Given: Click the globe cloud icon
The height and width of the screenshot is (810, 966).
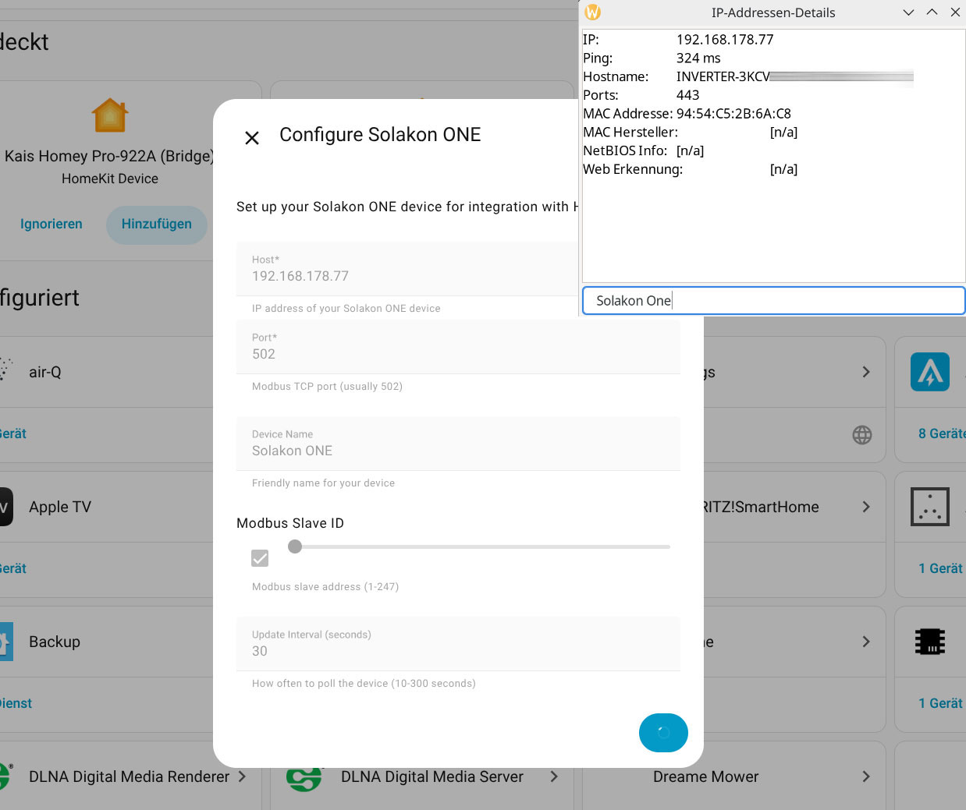Looking at the screenshot, I should [x=862, y=435].
